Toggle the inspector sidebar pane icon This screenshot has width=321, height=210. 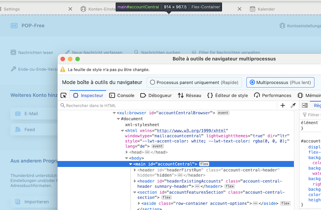point(305,106)
